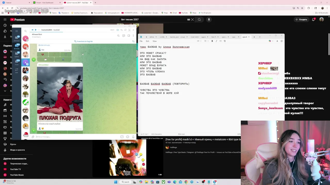
Task: Click the YouTube search magnifier button
Action: pyautogui.click(x=199, y=20)
